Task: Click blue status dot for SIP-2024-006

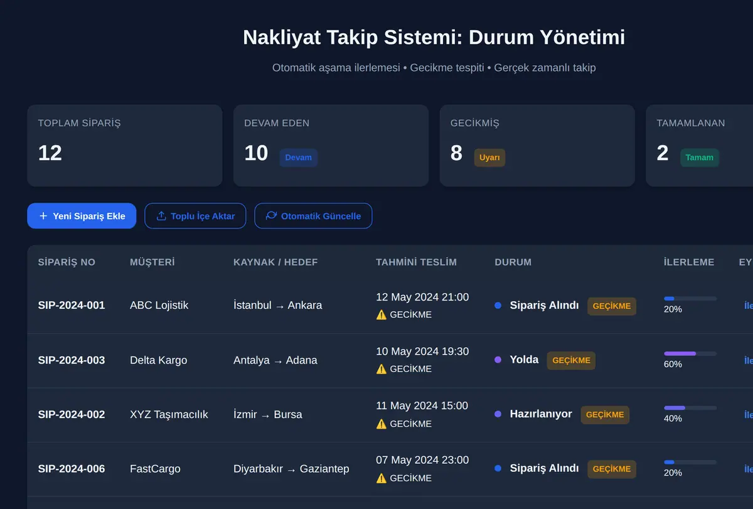Action: pos(498,468)
